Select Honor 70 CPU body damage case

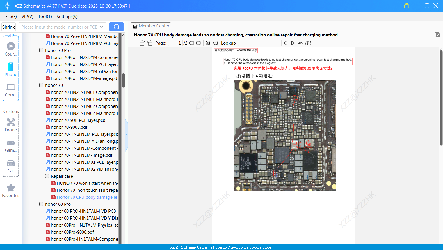tap(85, 197)
